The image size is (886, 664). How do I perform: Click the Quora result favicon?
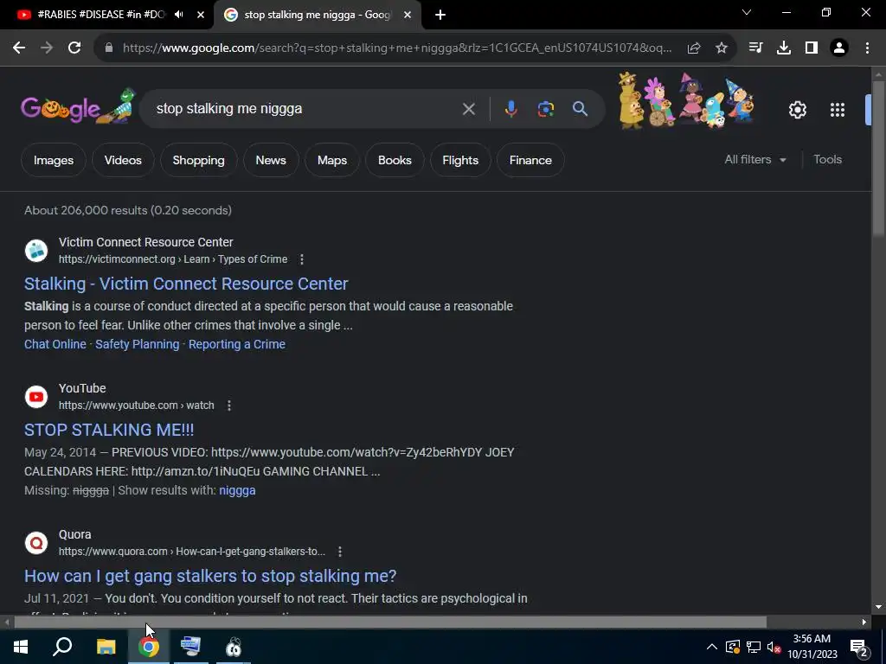click(36, 543)
